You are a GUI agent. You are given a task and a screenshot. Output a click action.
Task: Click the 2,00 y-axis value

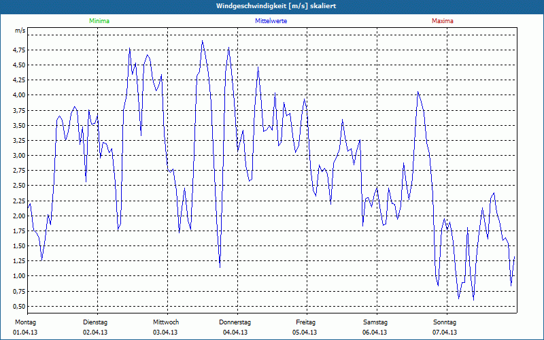(x=20, y=216)
